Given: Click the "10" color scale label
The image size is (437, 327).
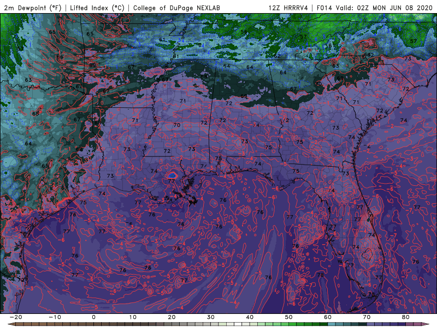Looking at the screenshot, I should pos(133,317).
